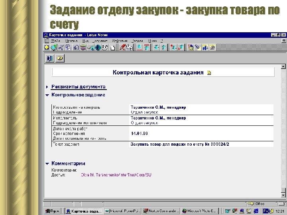Open the Окно menu
The width and height of the screenshot is (287, 215).
[x=152, y=41]
